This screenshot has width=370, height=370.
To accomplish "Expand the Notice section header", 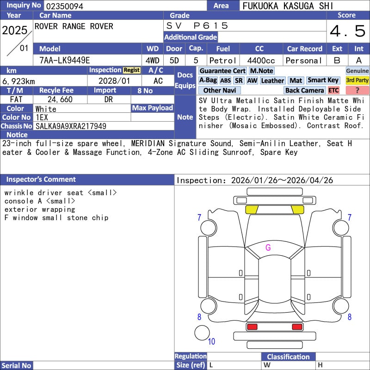I will click(x=17, y=135).
